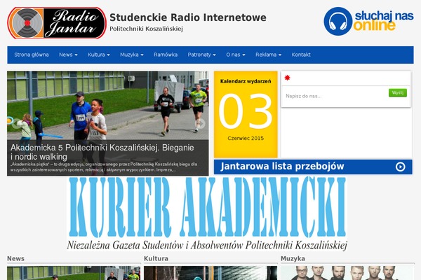Screen dimensions: 421x280
Task: Click the green Wyślij button
Action: pyautogui.click(x=398, y=92)
